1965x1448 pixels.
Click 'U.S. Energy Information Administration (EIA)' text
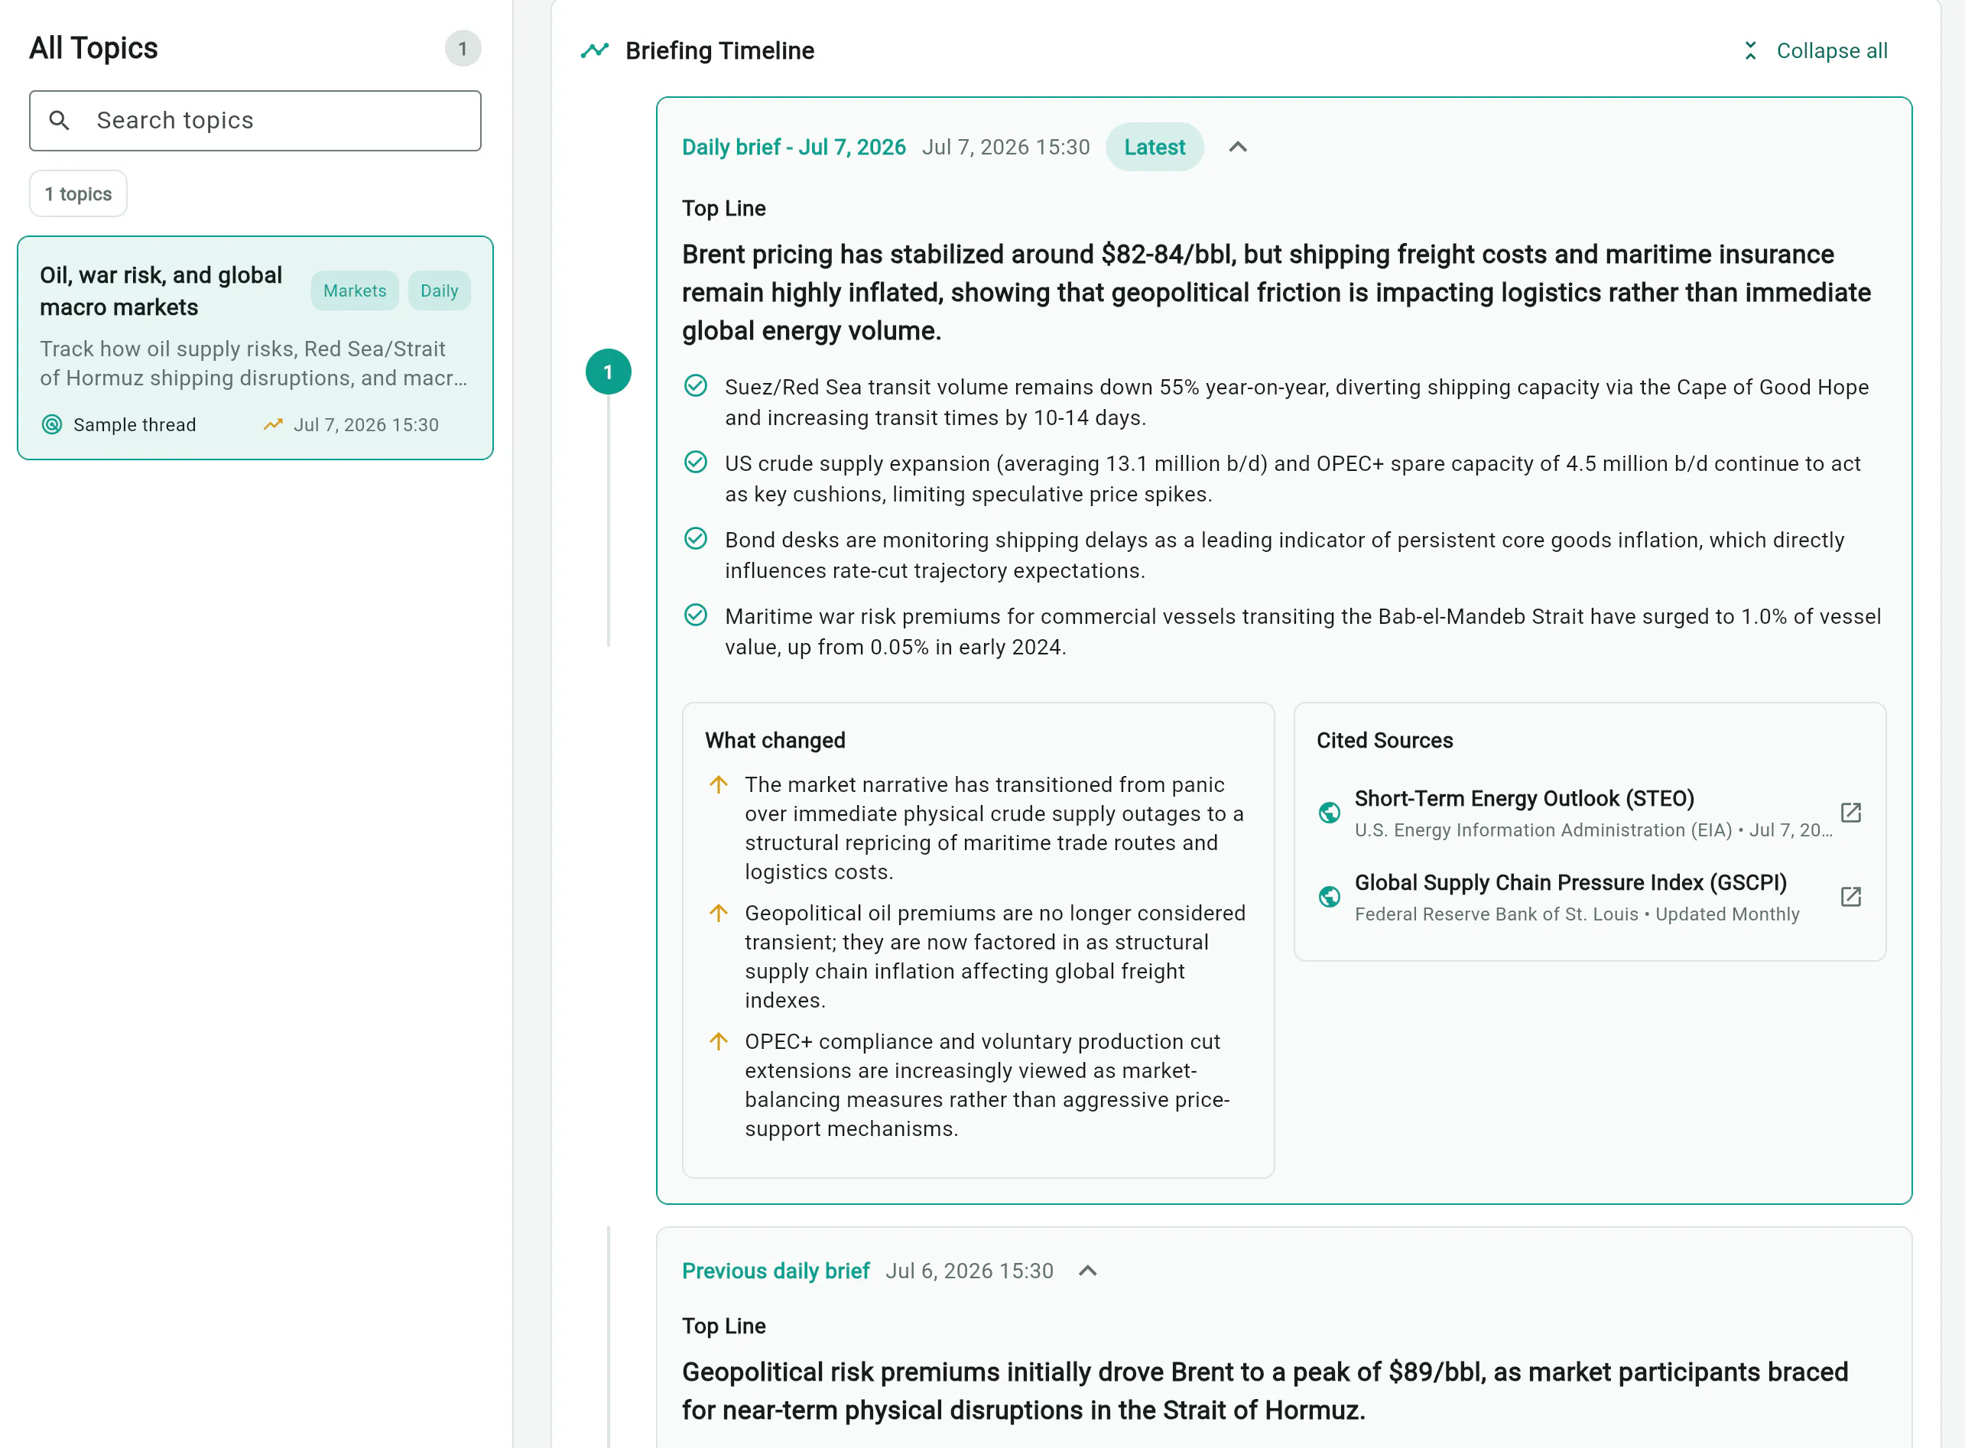tap(1544, 830)
